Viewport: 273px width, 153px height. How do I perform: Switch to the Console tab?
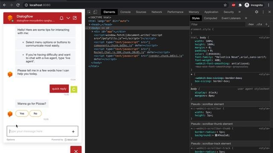[x=125, y=12]
